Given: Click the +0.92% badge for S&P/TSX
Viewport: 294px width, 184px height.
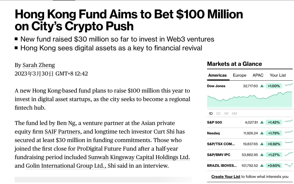Looking at the screenshot, I should click(x=274, y=144).
